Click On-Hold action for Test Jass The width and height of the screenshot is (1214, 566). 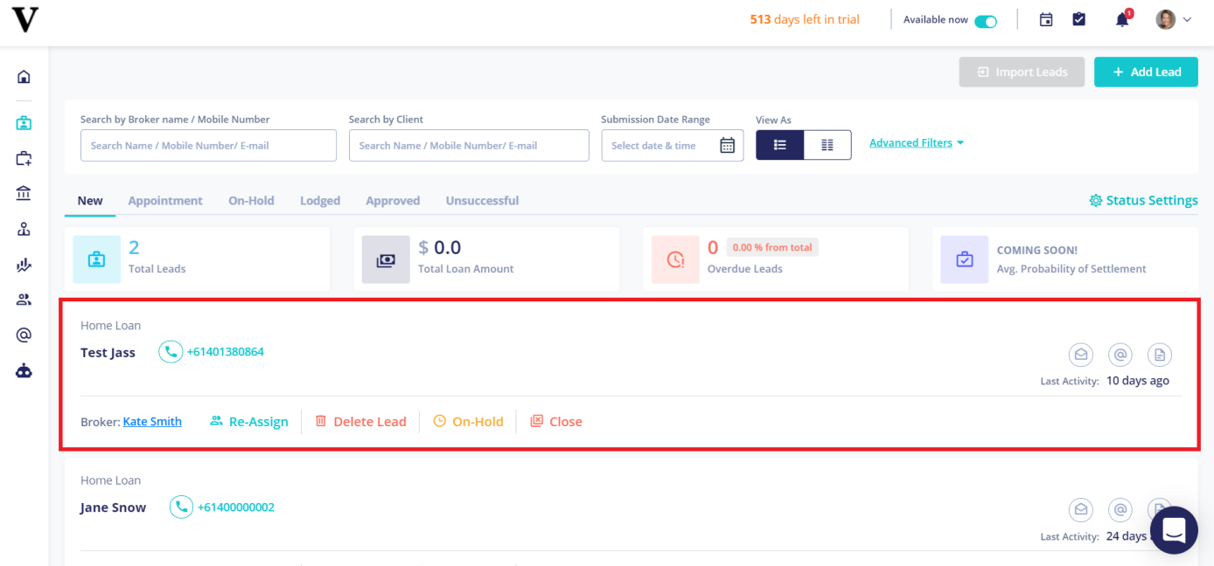(x=469, y=421)
